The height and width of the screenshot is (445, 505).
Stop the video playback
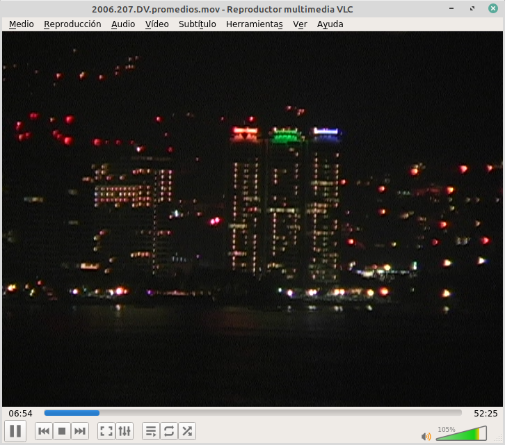click(x=62, y=432)
